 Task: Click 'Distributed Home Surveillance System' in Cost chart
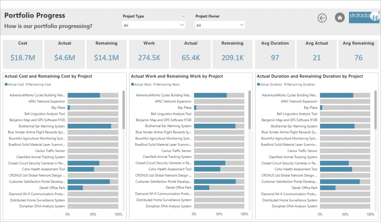(x=38, y=200)
